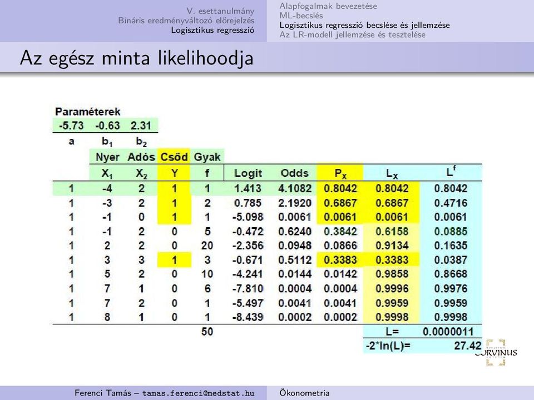Click the Corvinus university logo

pyautogui.click(x=496, y=352)
